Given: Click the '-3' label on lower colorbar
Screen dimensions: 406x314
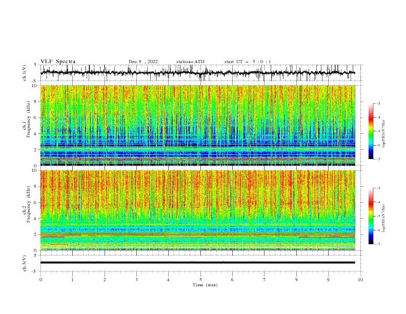Looking at the screenshot, I should coord(378,188).
